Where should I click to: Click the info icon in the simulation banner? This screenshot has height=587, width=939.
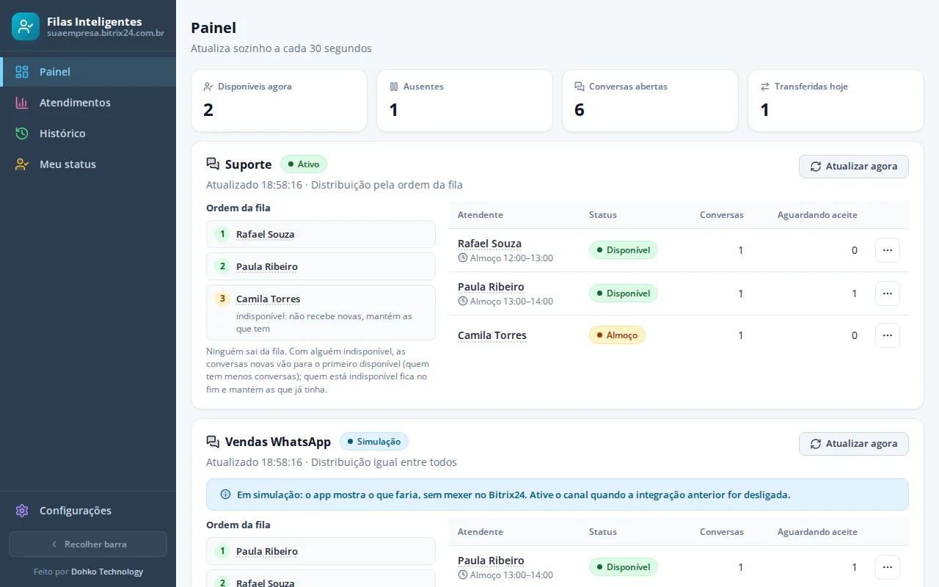click(225, 495)
